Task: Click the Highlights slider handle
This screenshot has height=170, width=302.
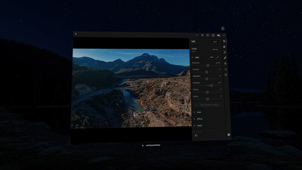Action: coord(206,79)
